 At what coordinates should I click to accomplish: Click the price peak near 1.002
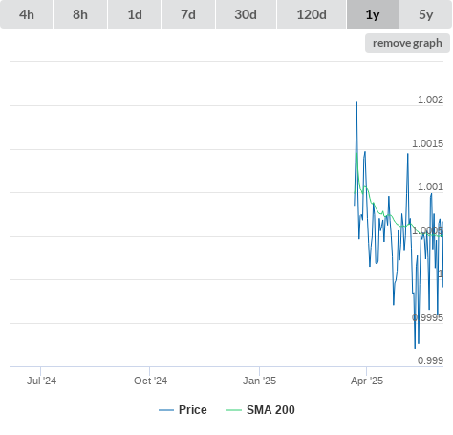point(356,102)
